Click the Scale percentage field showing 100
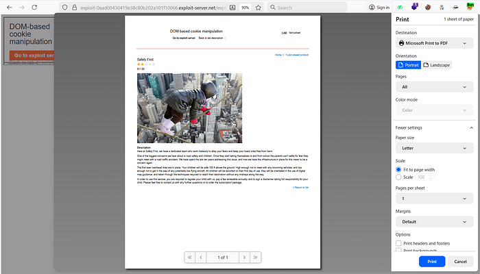 [x=424, y=177]
